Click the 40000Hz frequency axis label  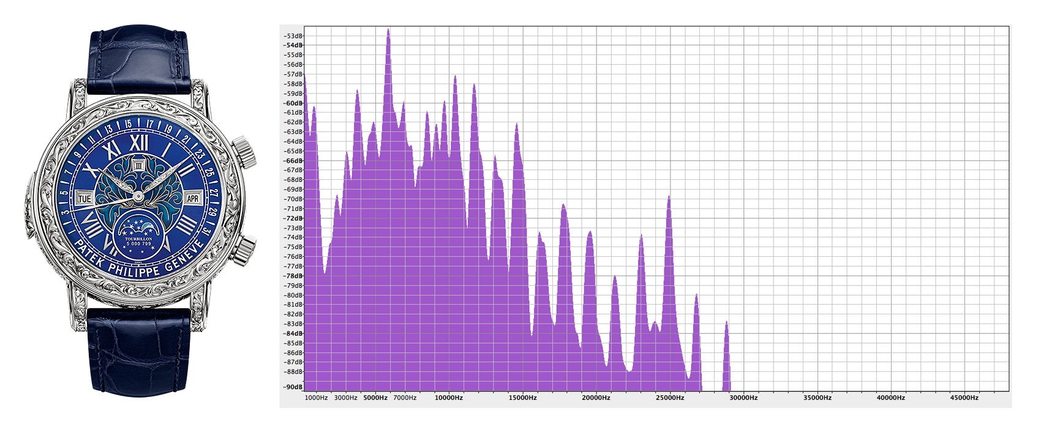[x=891, y=398]
